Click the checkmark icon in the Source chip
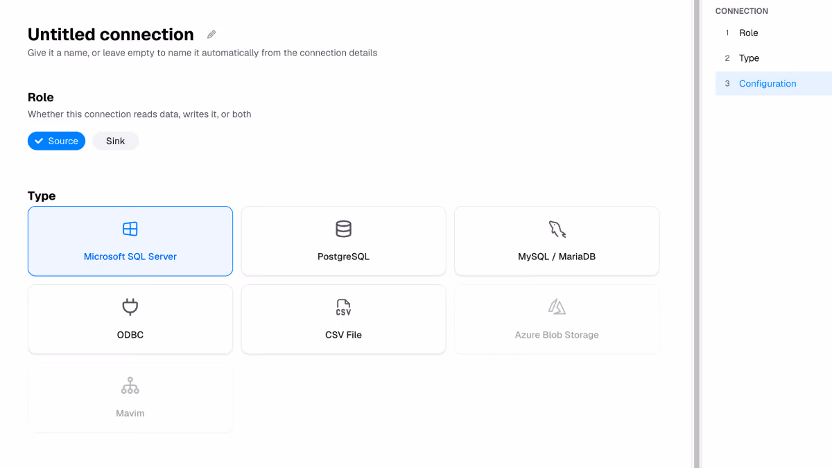832x468 pixels. point(39,141)
